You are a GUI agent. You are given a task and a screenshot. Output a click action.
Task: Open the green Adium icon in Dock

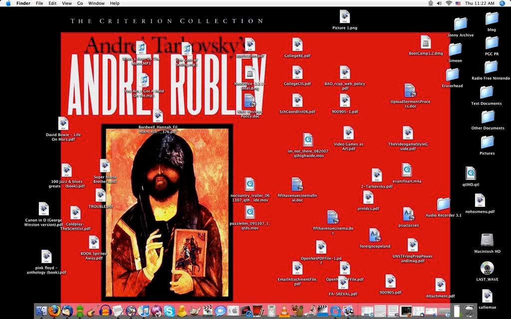(x=80, y=311)
